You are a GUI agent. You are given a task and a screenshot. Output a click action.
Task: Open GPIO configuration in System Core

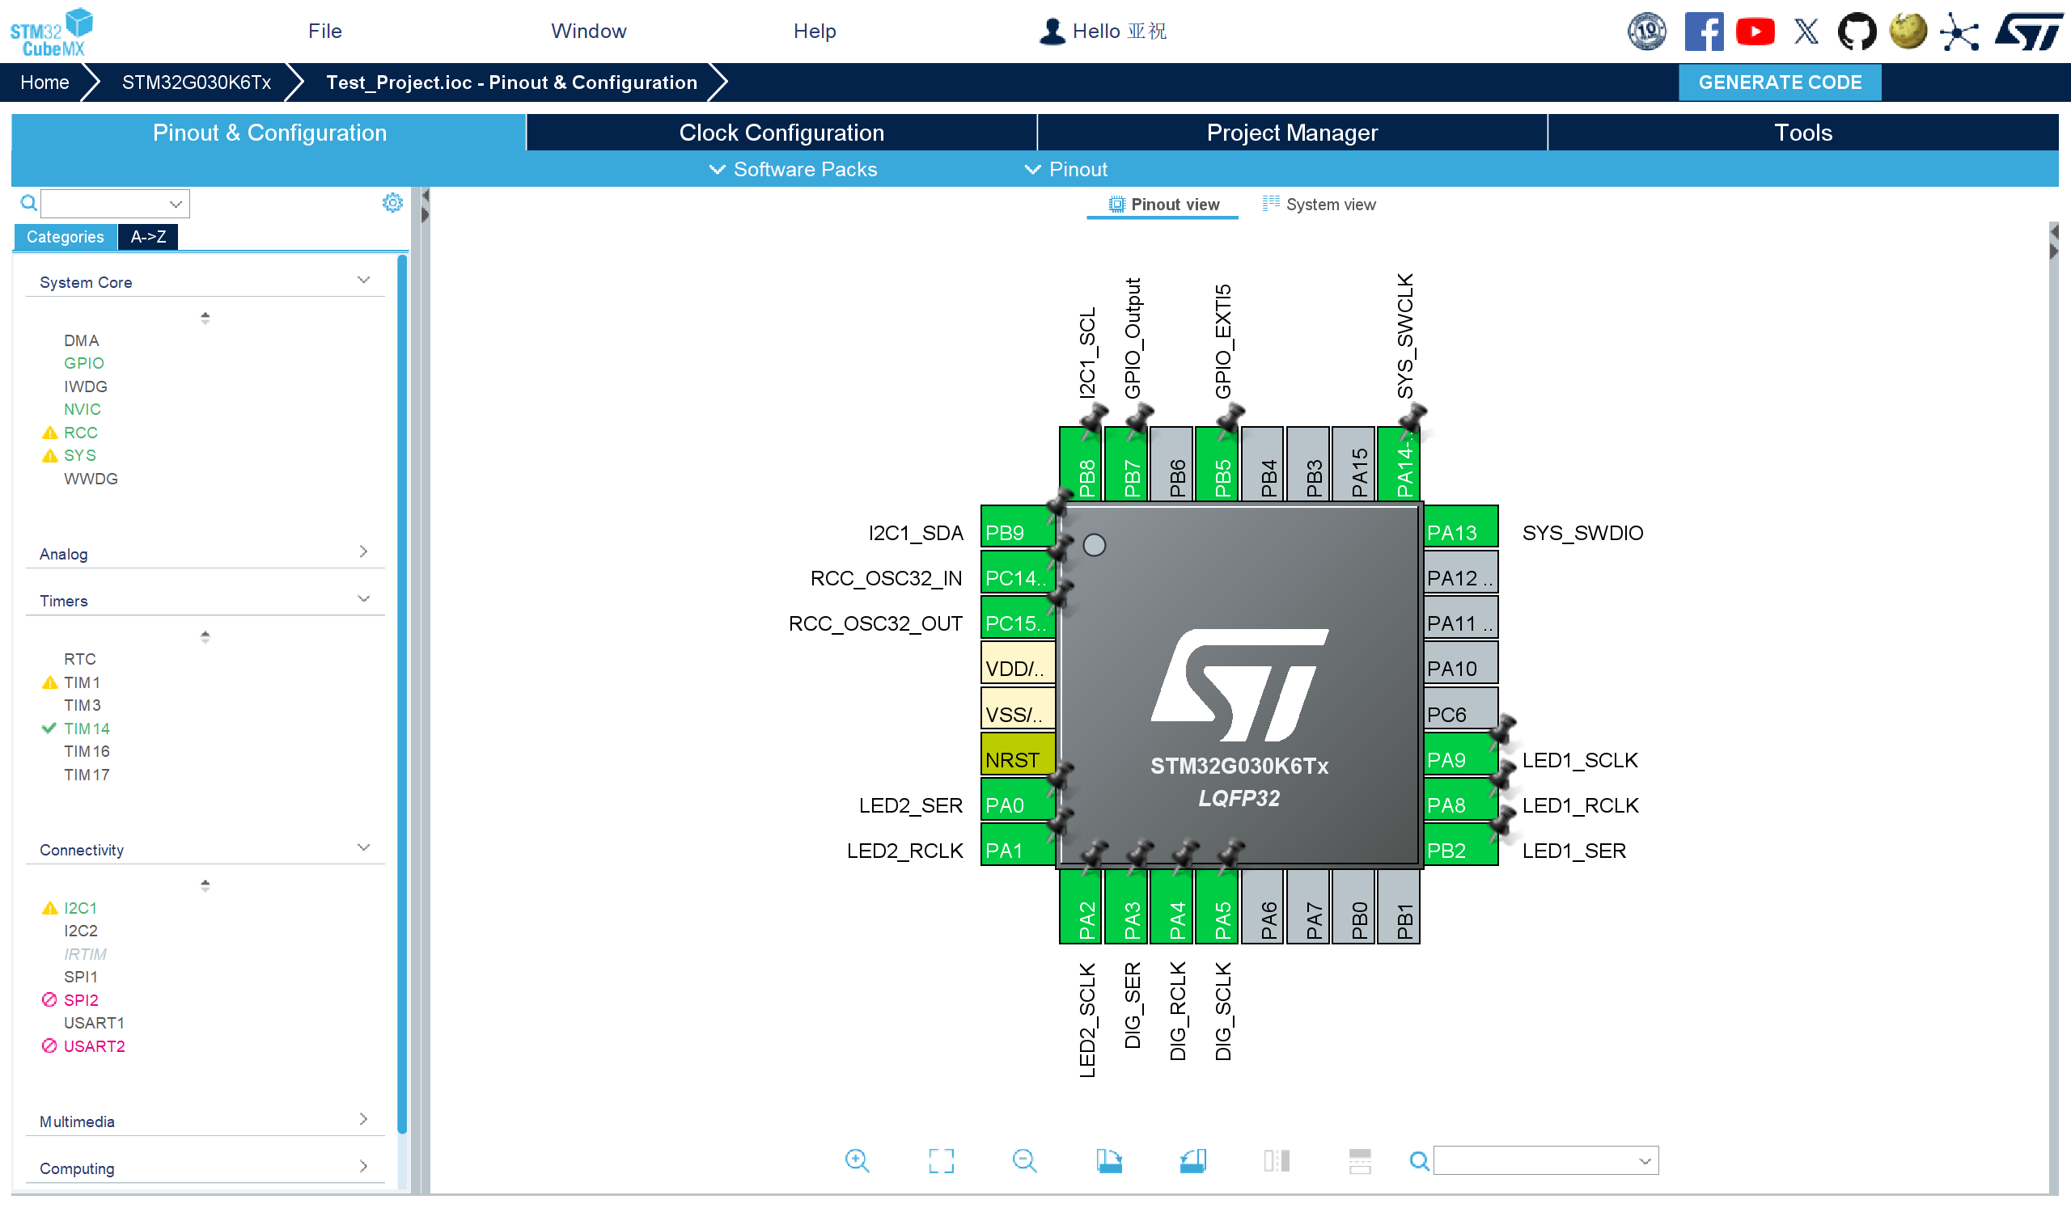[x=84, y=363]
